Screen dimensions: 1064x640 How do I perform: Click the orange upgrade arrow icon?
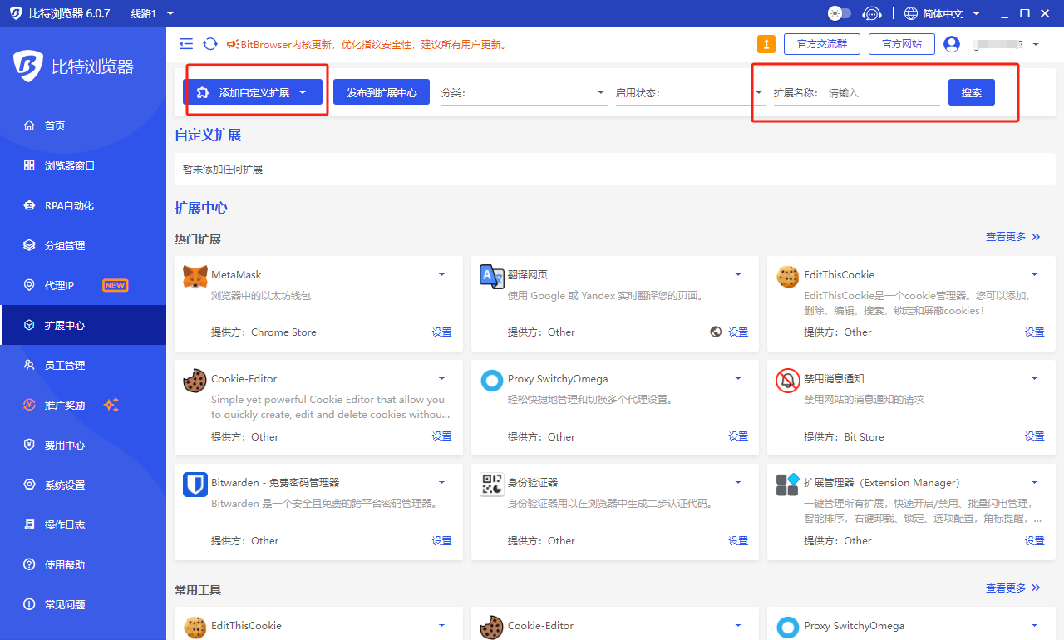click(766, 44)
